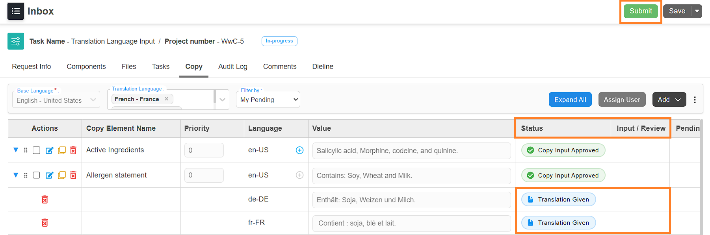Open the Inbox list menu icon
This screenshot has width=710, height=235.
[16, 11]
